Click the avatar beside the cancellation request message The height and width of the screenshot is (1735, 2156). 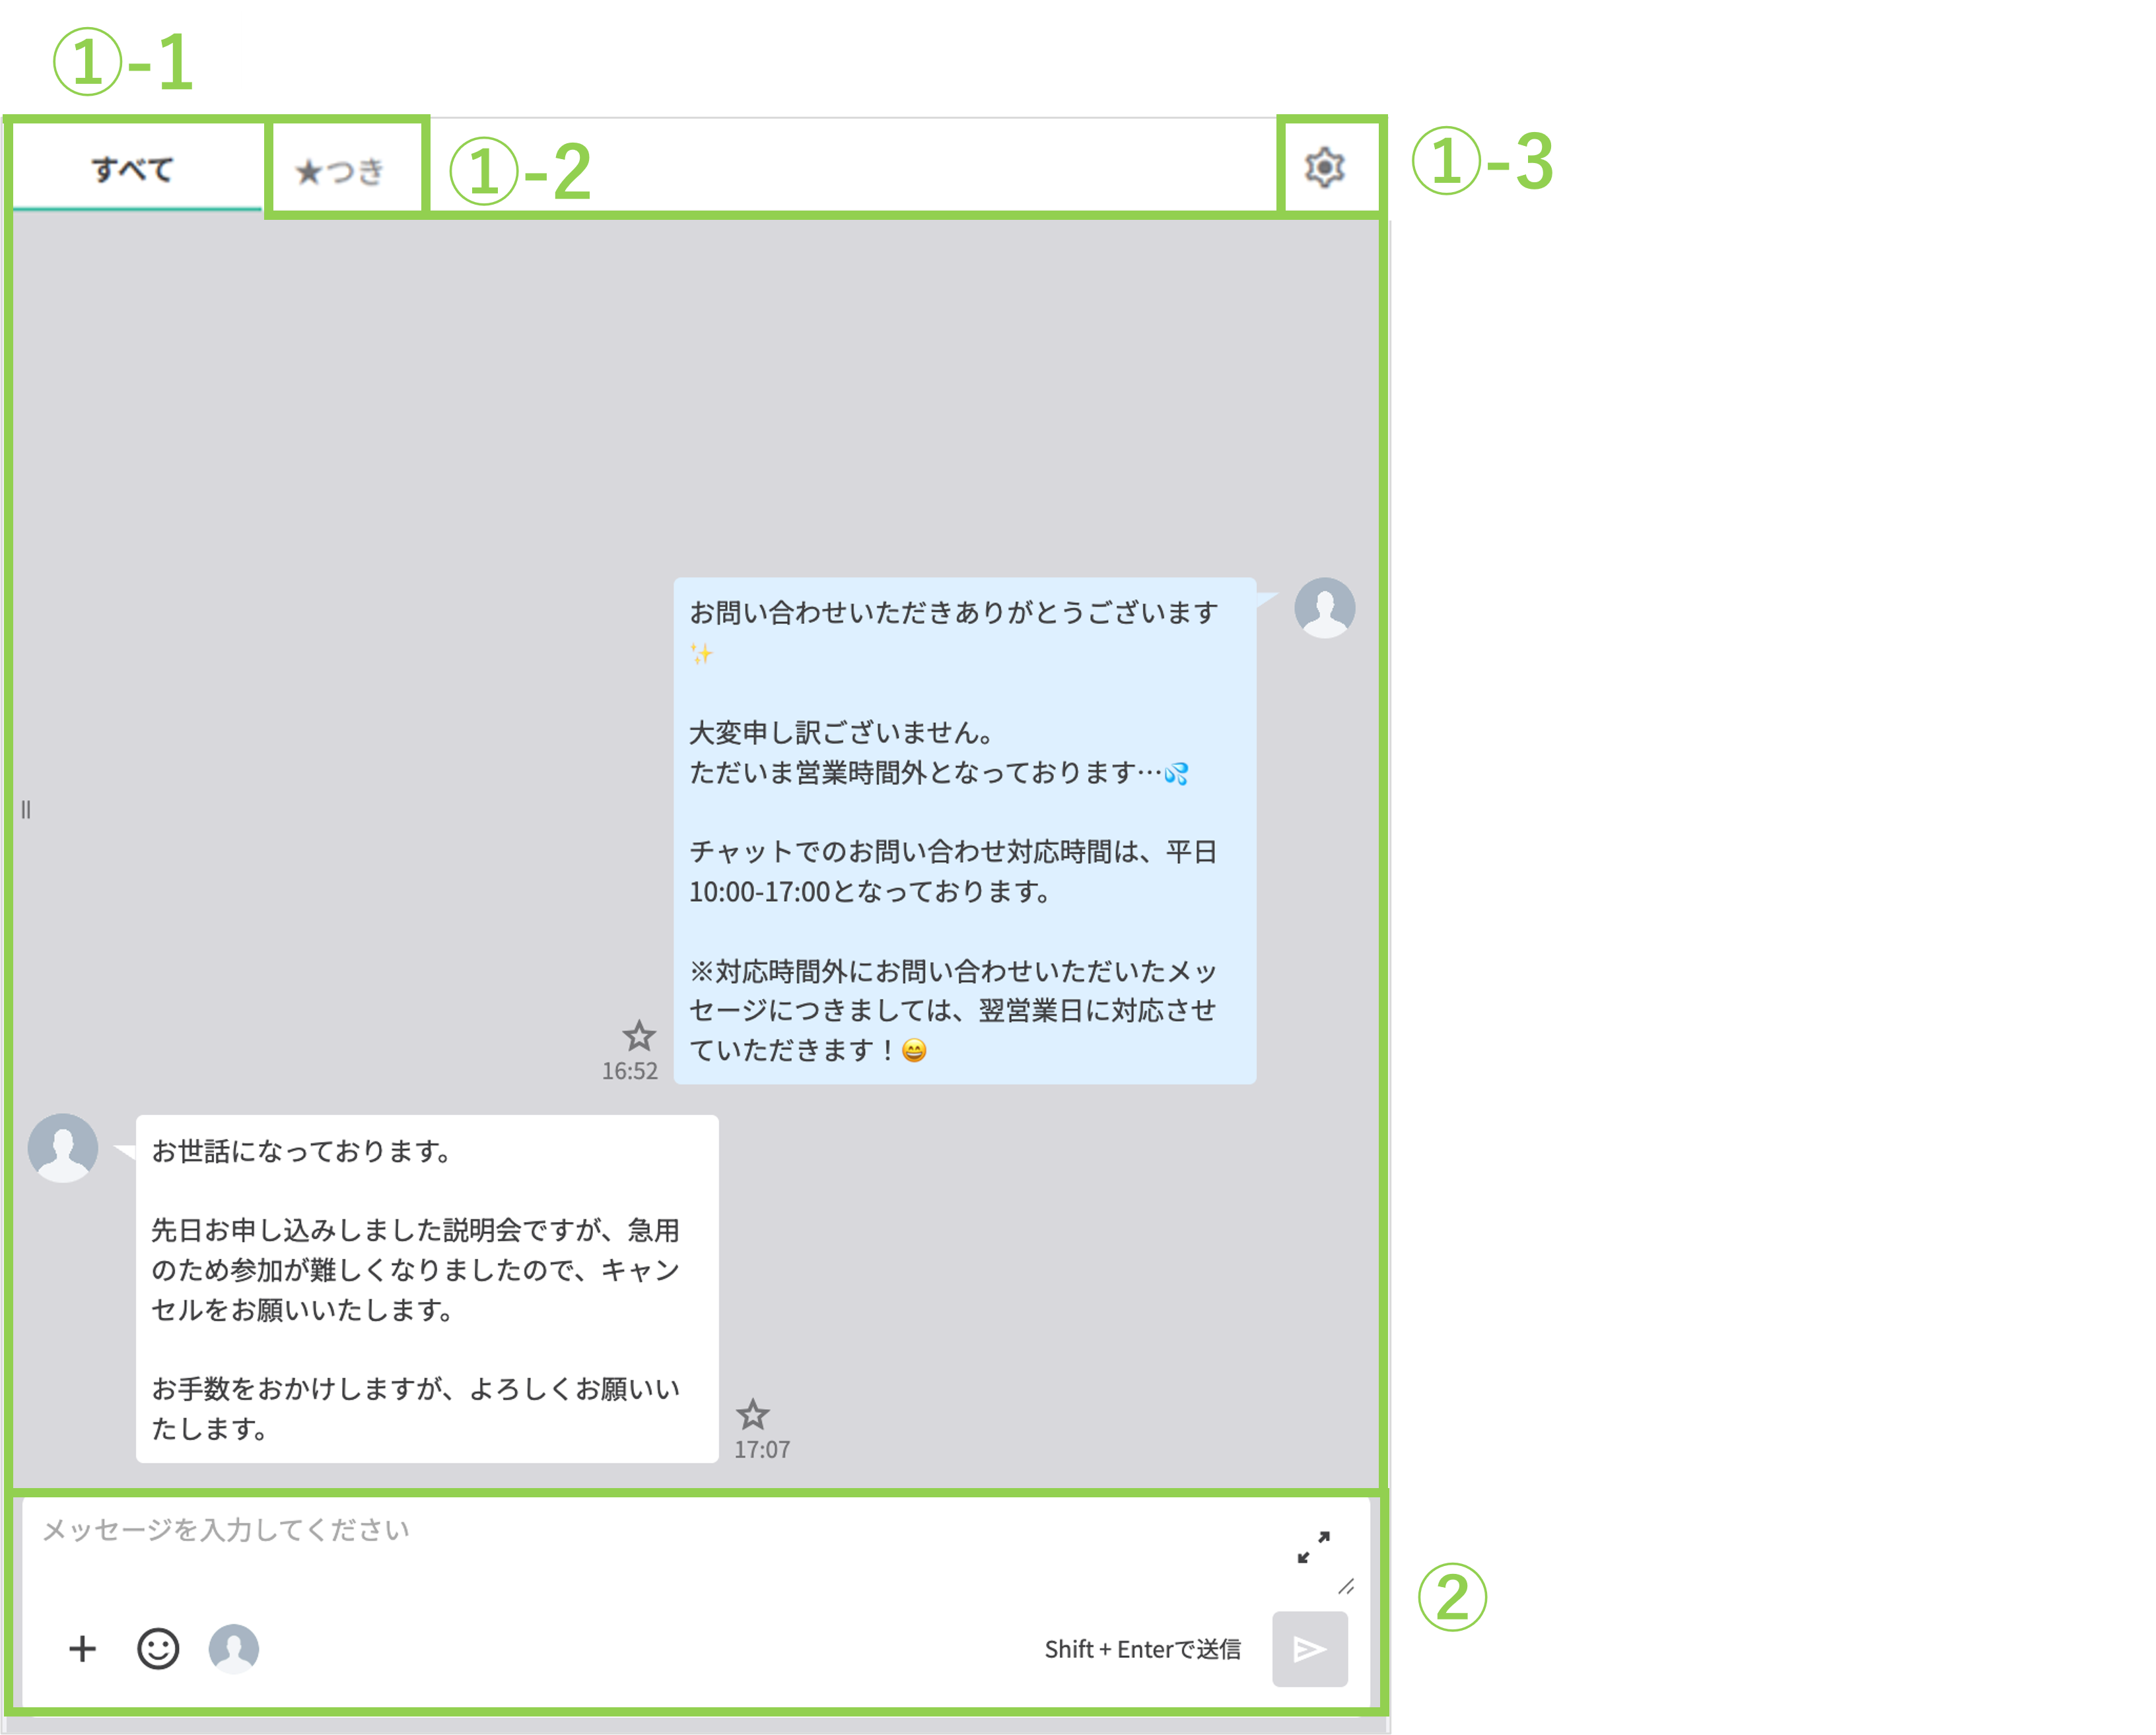coord(62,1148)
